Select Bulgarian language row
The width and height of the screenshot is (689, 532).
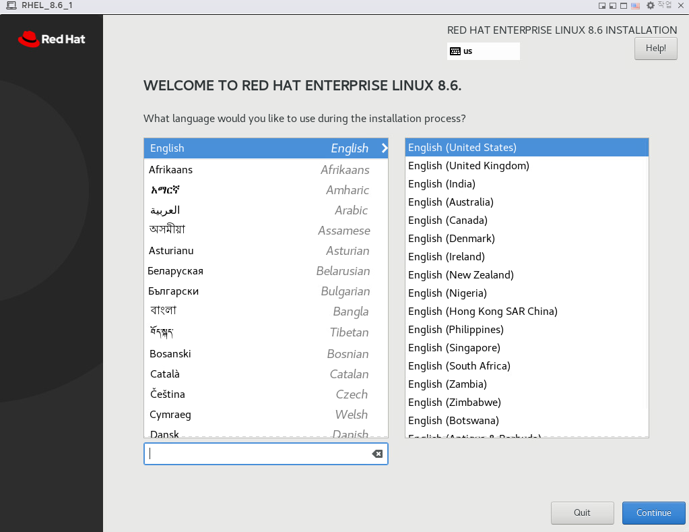click(266, 291)
